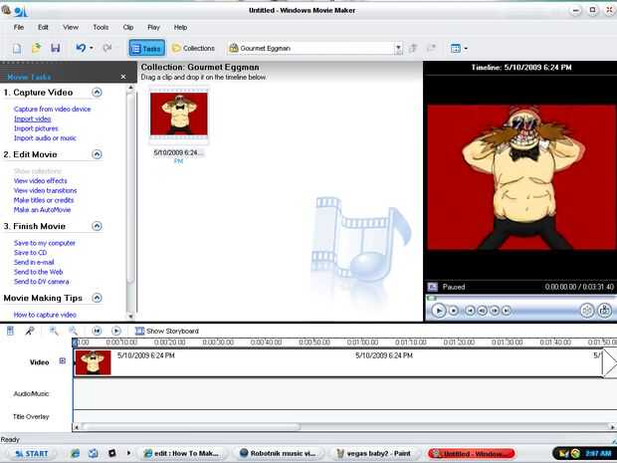Open the File menu
The width and height of the screenshot is (617, 463).
19,27
